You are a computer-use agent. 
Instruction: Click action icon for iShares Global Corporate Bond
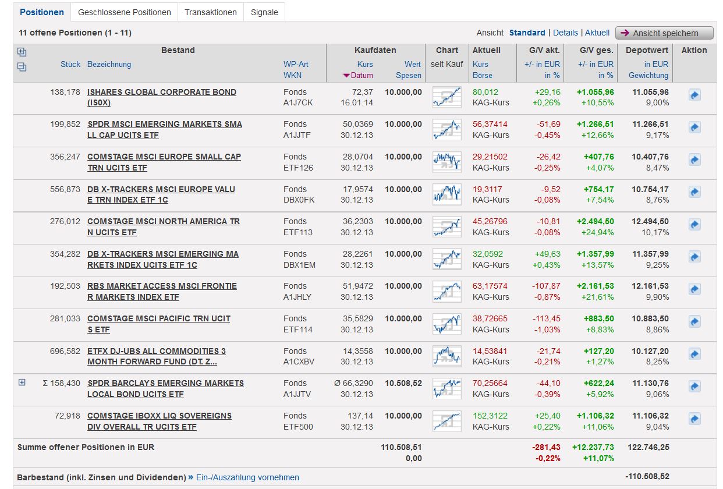(694, 95)
